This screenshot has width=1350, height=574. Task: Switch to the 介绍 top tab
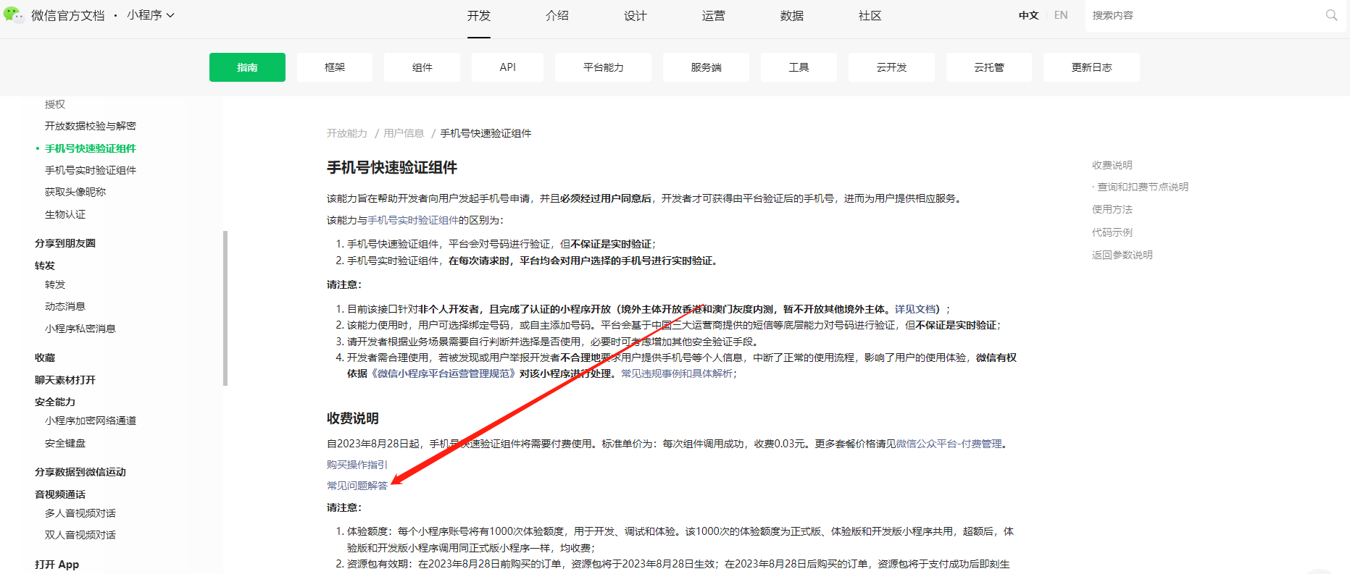pos(557,16)
